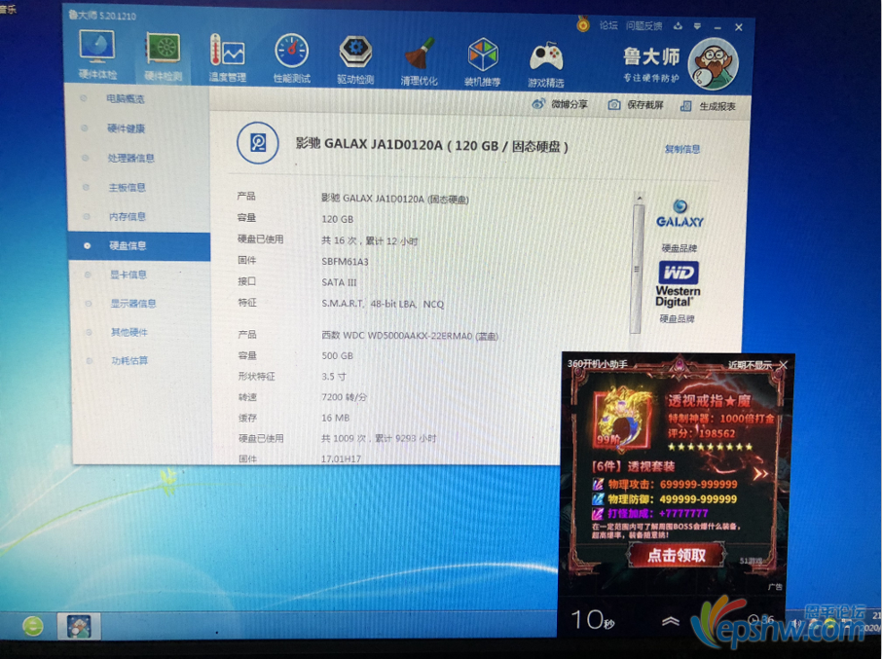Screen dimensions: 882x659
Task: Click firmware value SBFM61A3
Action: [x=345, y=262]
